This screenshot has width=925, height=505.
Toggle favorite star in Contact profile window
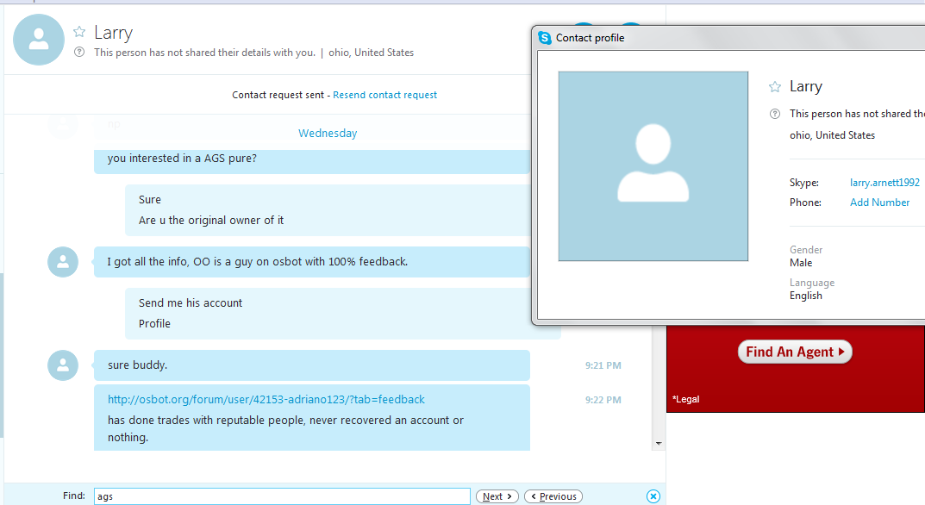pos(775,87)
